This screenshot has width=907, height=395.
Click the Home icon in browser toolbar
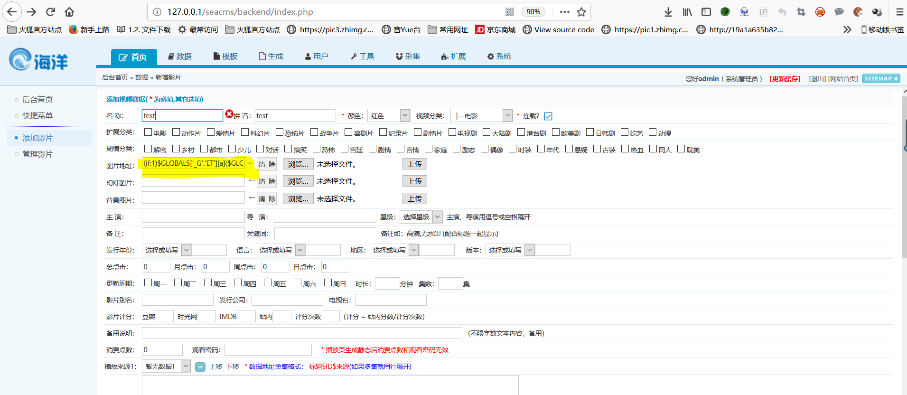[69, 12]
